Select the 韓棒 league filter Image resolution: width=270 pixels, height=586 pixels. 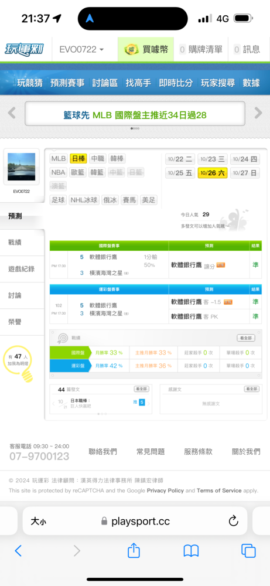pyautogui.click(x=117, y=159)
